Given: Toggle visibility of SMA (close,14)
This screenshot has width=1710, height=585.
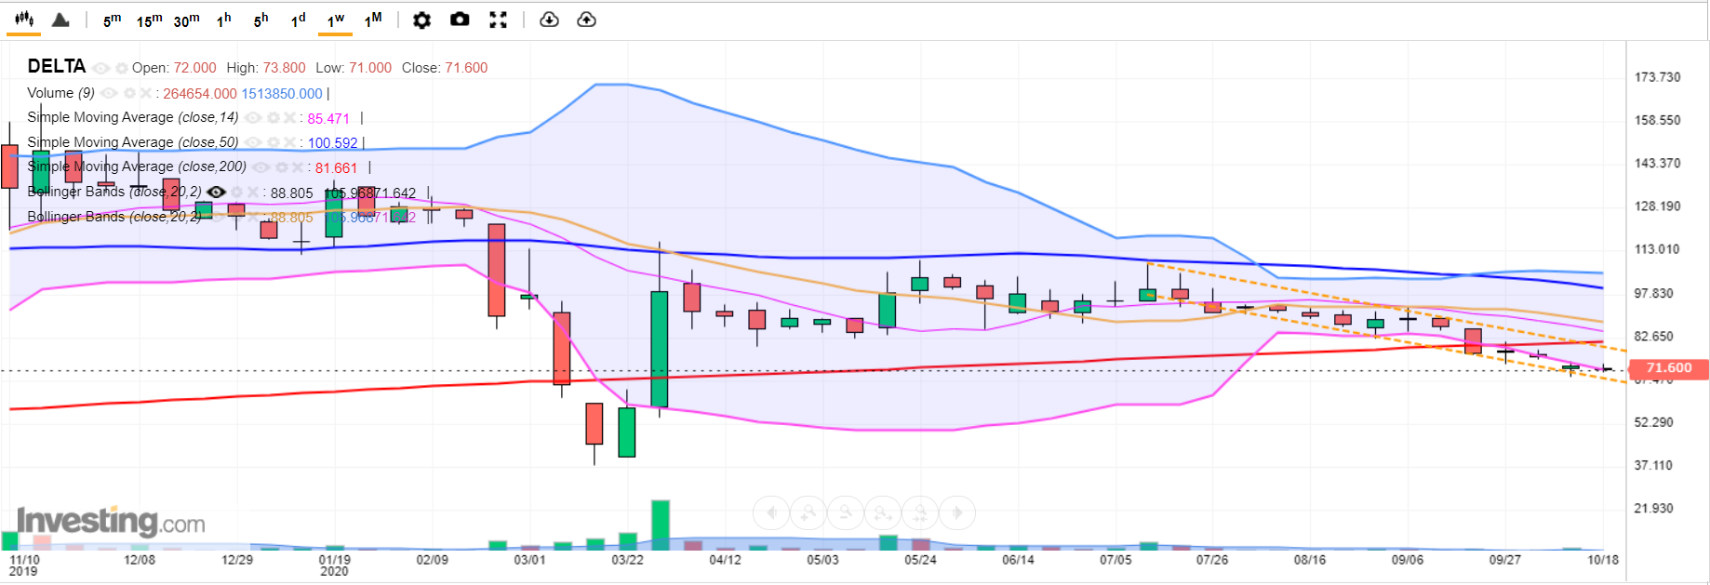Looking at the screenshot, I should [x=253, y=118].
